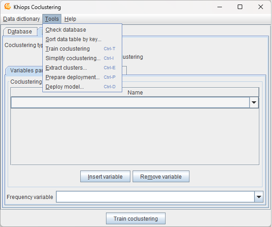Viewport: 272px width, 227px height.
Task: Open the Data dictionary menu
Action: click(x=22, y=19)
